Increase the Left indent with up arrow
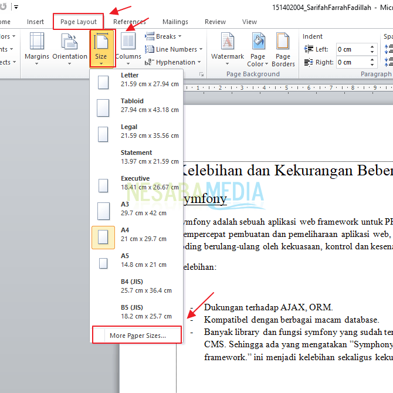Viewport: 393px width, 393px height. click(x=372, y=46)
